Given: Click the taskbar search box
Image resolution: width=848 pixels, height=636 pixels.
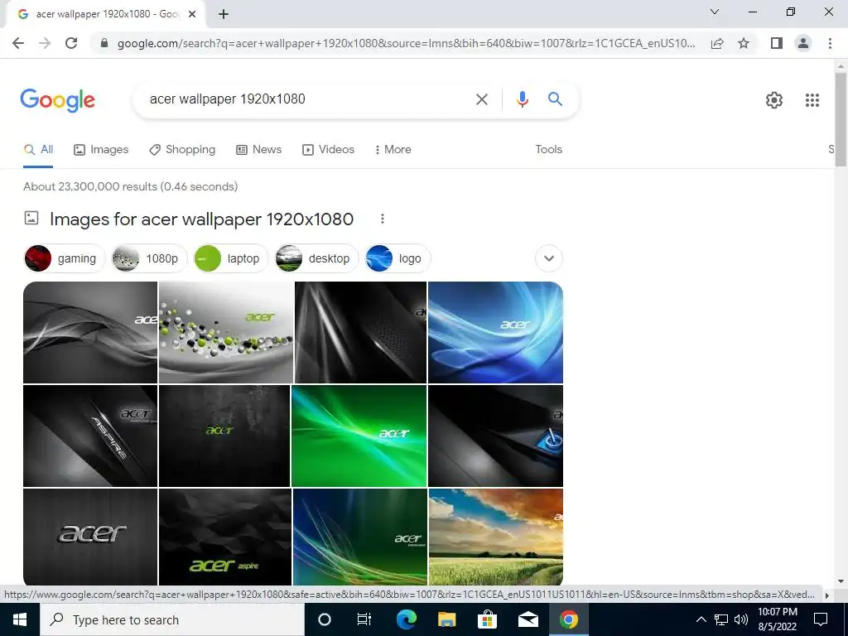Looking at the screenshot, I should (x=172, y=619).
